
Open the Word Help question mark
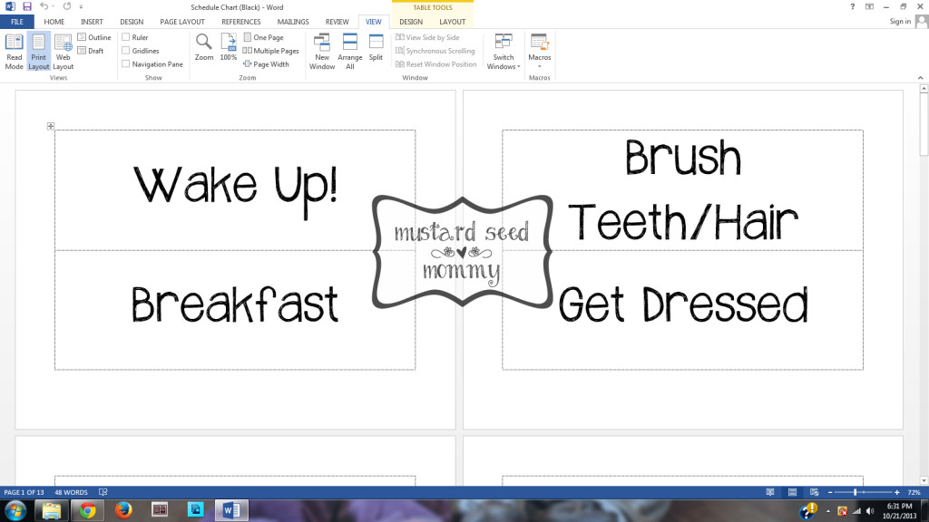[852, 6]
